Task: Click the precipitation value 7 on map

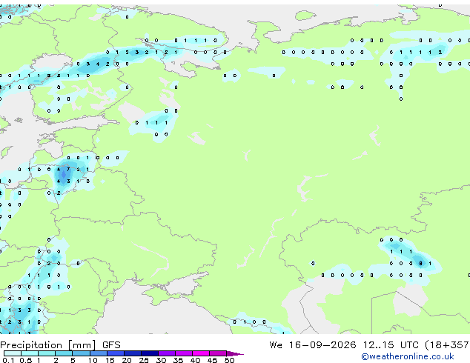Action: pos(68,169)
